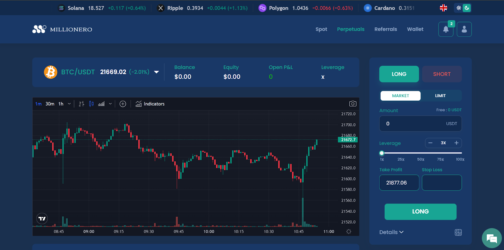Click the Cardano coin icon in ticker
Image resolution: width=504 pixels, height=250 pixels.
(368, 8)
